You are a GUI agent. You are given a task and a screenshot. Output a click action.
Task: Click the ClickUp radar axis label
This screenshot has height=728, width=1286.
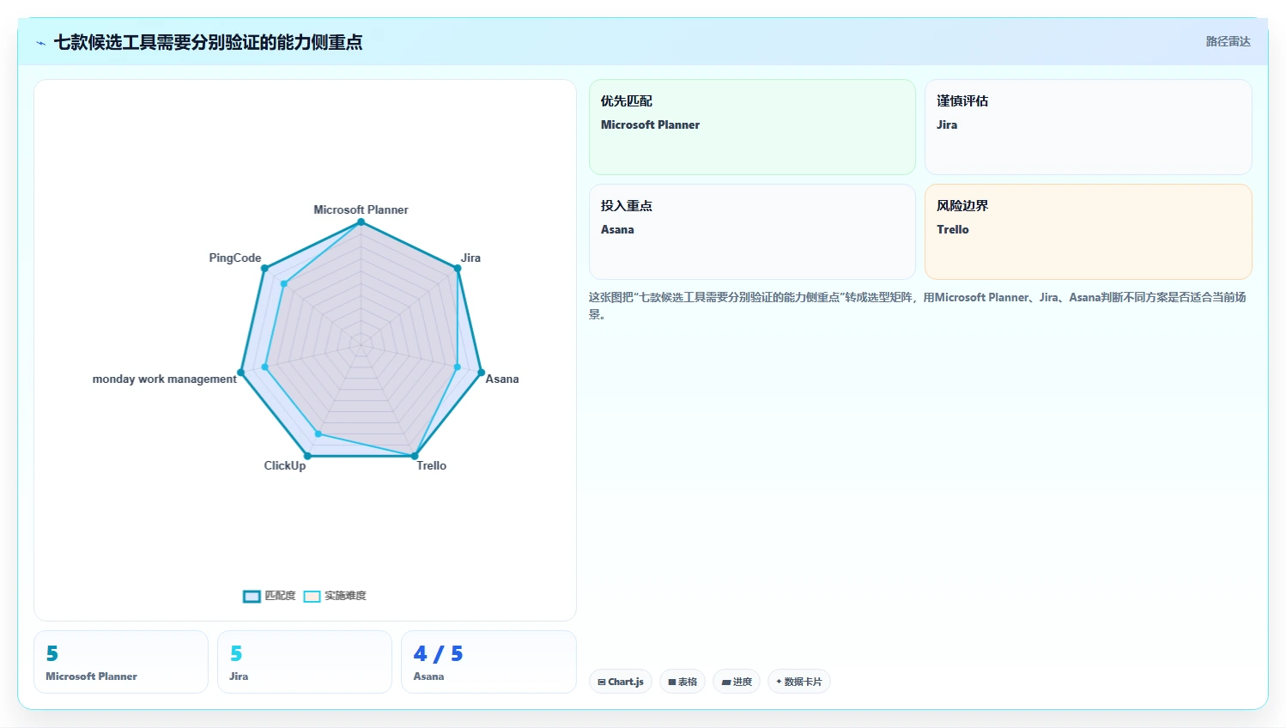click(x=285, y=465)
